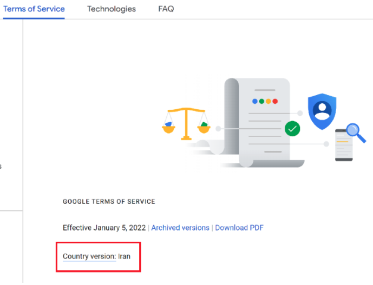Click the green checkmark circle icon
This screenshot has width=373, height=285.
pos(292,129)
